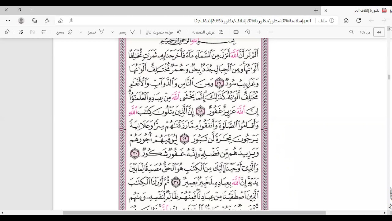Refresh the current PDF page
The image size is (392, 221).
[x=359, y=21]
